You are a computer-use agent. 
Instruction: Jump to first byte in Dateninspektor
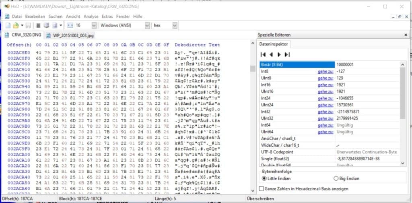pyautogui.click(x=263, y=55)
